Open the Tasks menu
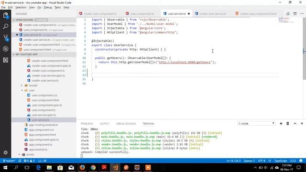 (57, 8)
